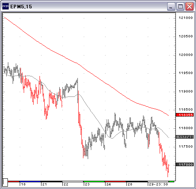Select the date label 18 on time axis
Image resolution: width=196 pixels, height=189 pixels.
tap(23, 184)
